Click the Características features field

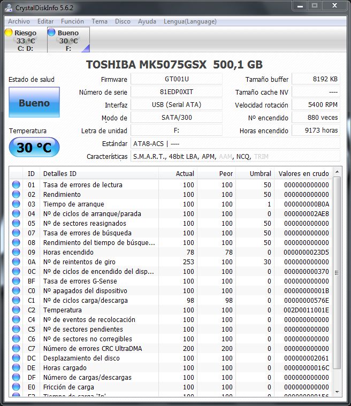pyautogui.click(x=235, y=156)
